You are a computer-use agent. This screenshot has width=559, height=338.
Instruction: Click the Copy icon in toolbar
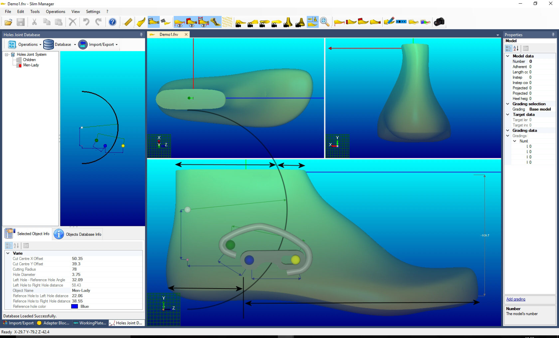[x=47, y=22]
